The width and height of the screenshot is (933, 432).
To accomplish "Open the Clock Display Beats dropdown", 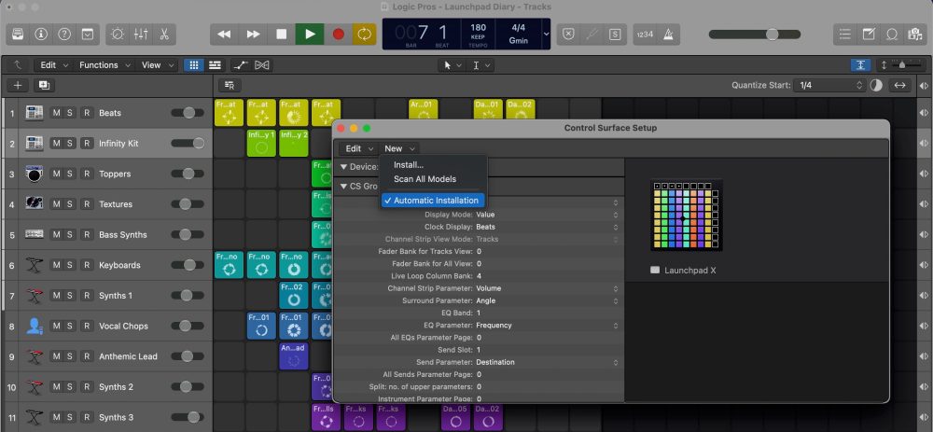I will pos(547,227).
